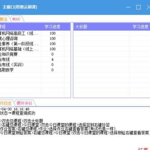Click the 学习进度 header in right panel

click(x=140, y=27)
